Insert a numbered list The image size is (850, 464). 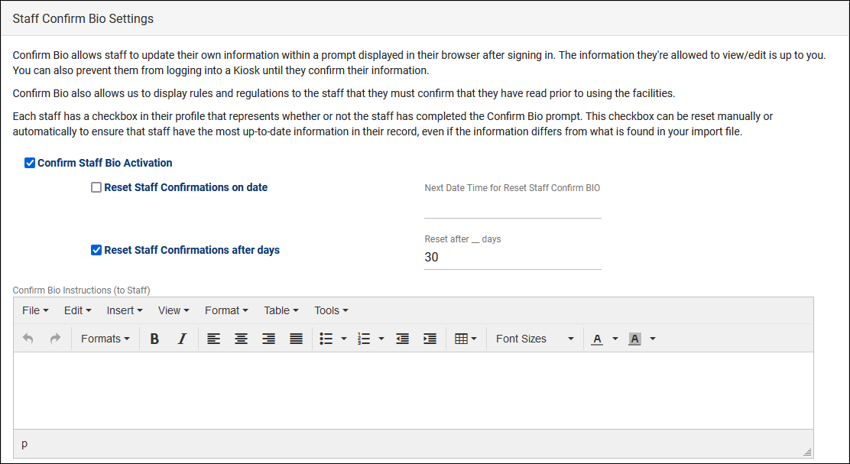364,339
